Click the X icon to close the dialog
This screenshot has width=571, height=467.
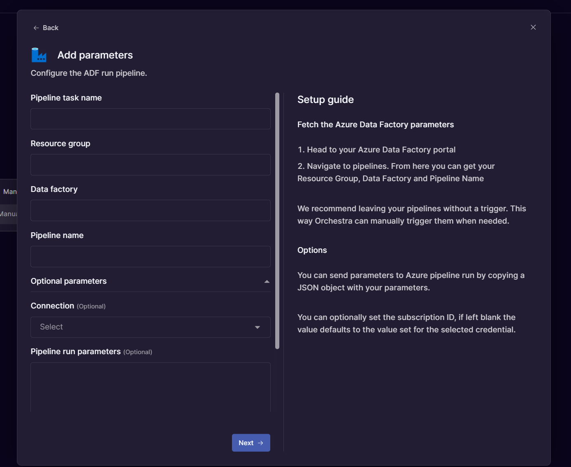pyautogui.click(x=533, y=27)
